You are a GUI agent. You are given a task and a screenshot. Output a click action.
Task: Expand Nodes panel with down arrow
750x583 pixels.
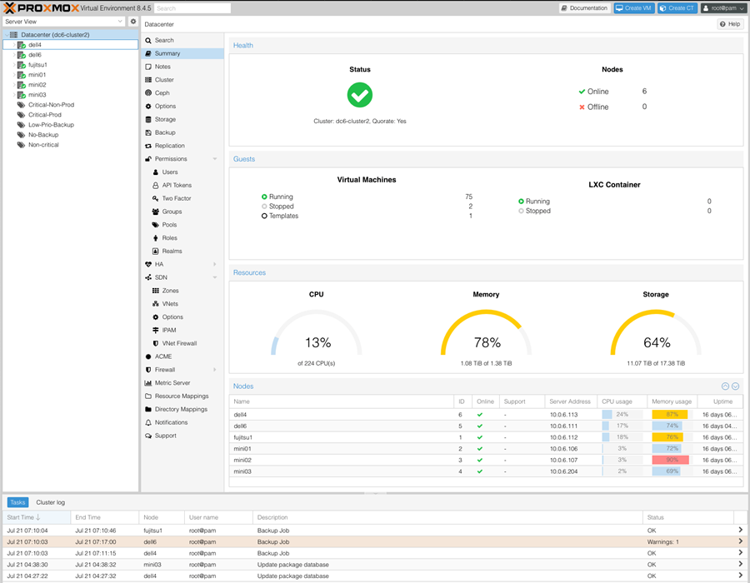pyautogui.click(x=736, y=386)
